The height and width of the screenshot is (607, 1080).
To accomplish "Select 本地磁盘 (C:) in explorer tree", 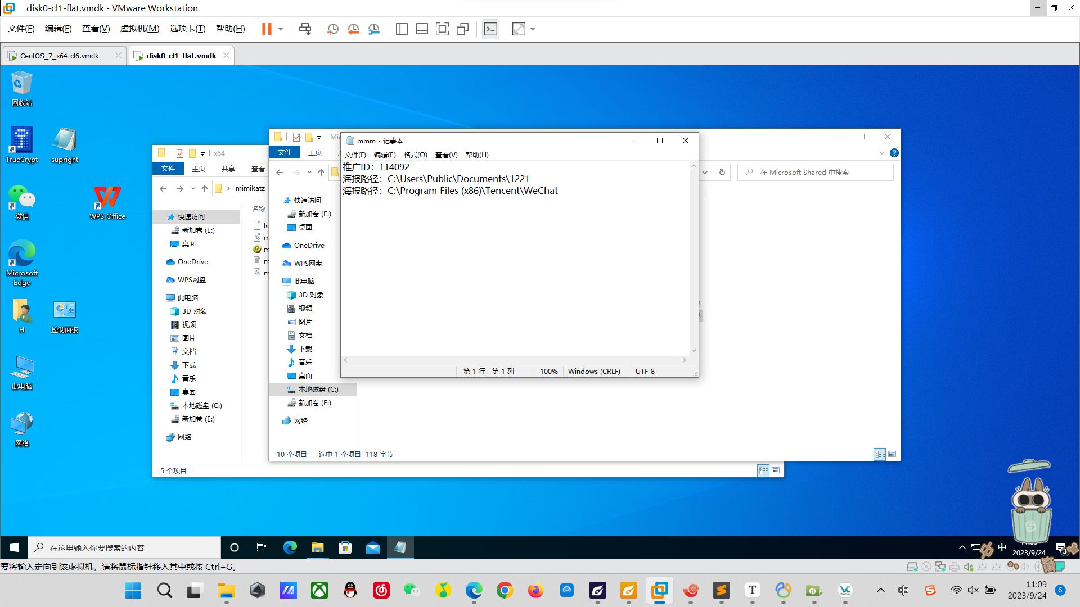I will [x=318, y=389].
